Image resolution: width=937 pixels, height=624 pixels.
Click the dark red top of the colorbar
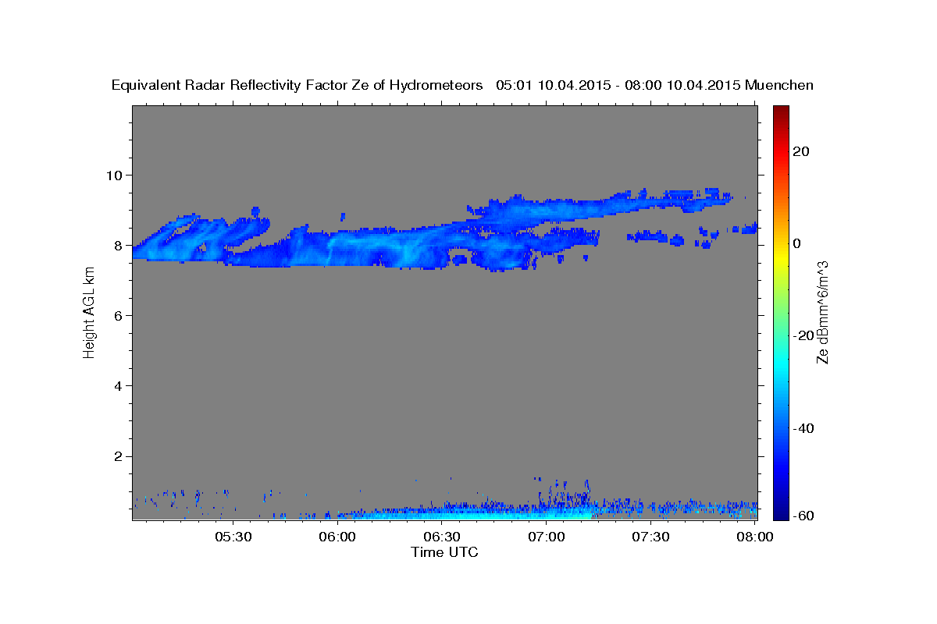pyautogui.click(x=780, y=113)
